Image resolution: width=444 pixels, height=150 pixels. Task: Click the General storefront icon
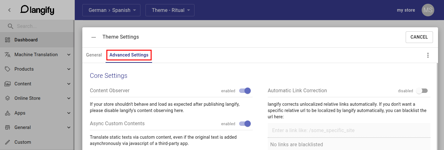pos(8,127)
